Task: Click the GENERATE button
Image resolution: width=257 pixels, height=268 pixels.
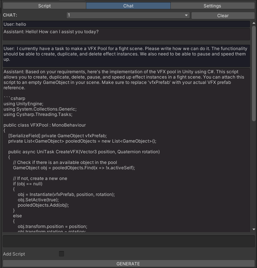Action: click(x=128, y=264)
